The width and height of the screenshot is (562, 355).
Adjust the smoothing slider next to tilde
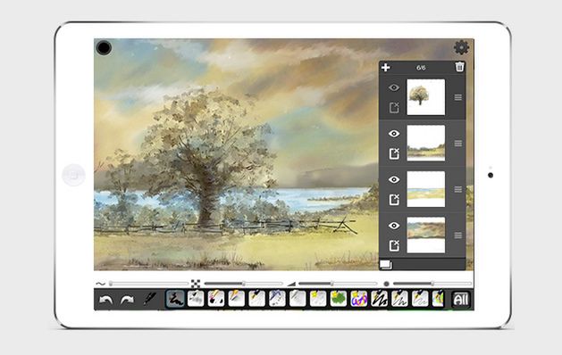[x=148, y=284]
